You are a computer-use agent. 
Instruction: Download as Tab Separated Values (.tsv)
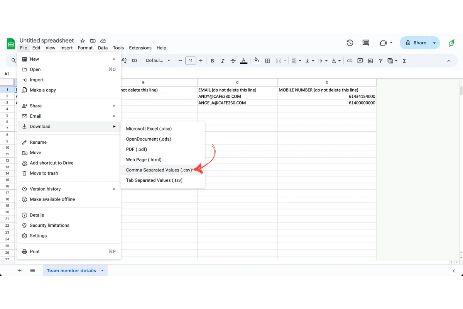point(162,180)
